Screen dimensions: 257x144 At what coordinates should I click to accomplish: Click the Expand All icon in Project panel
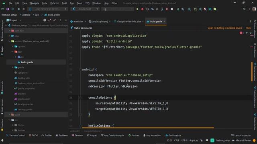[50, 20]
